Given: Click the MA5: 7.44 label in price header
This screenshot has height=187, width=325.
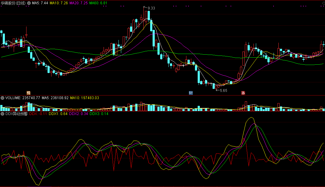Looking at the screenshot, I should pyautogui.click(x=40, y=3).
